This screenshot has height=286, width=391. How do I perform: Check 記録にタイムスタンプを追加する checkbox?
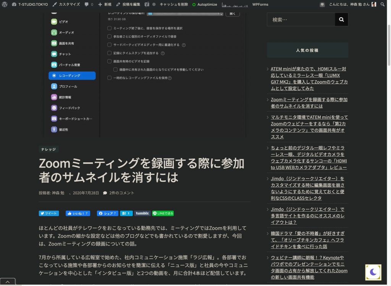(x=109, y=53)
